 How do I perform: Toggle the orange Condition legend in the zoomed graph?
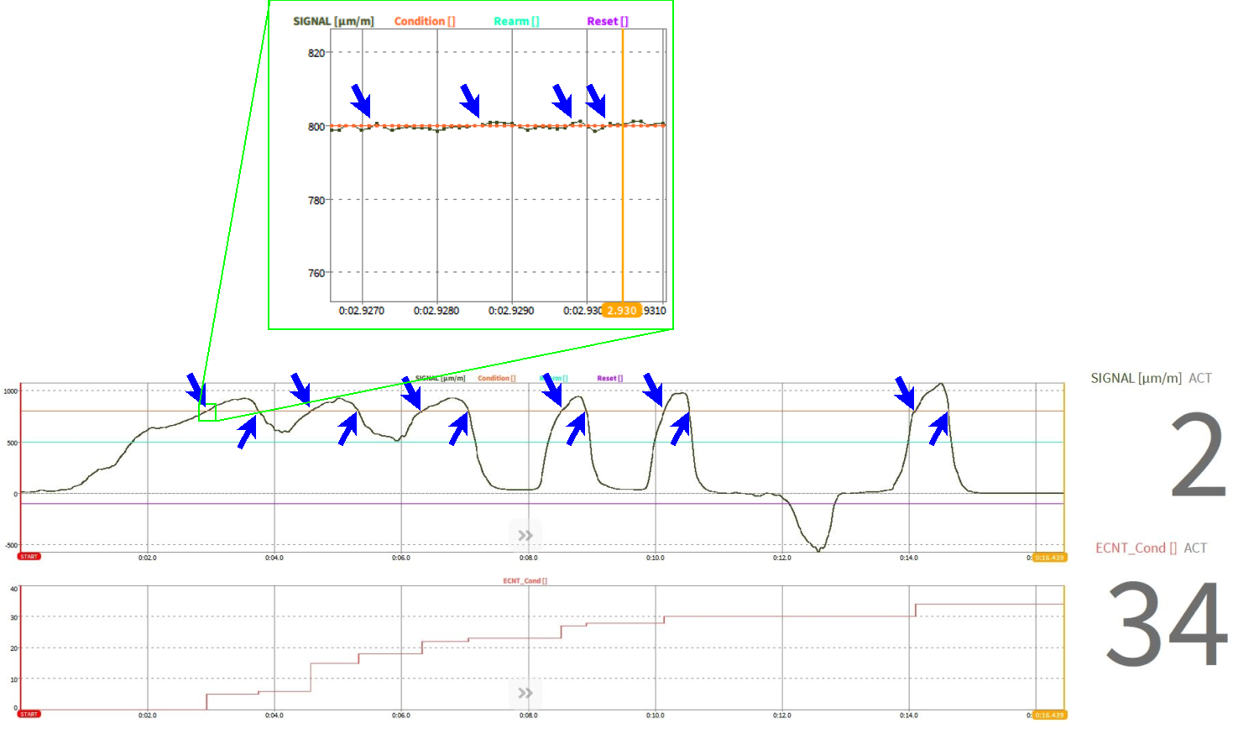point(425,21)
